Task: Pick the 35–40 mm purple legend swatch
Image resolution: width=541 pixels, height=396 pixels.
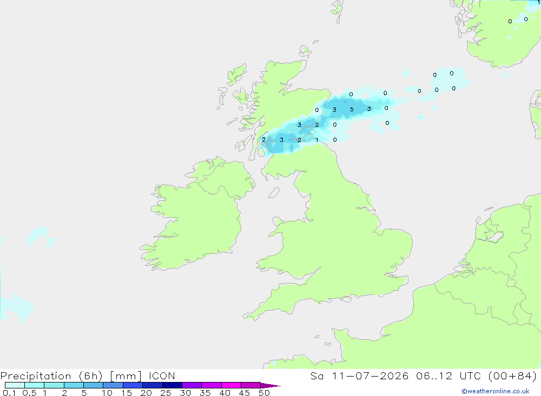Action: 212,385
